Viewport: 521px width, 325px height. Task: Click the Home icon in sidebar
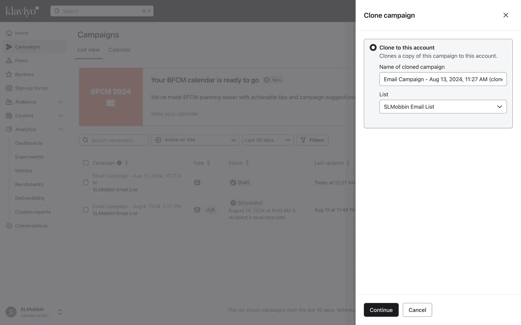[9, 33]
